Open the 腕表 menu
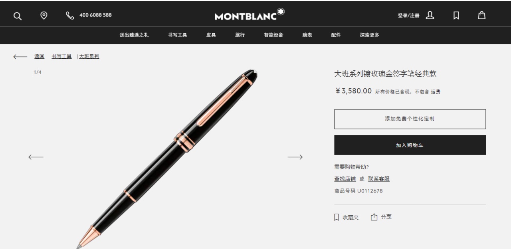 (307, 35)
